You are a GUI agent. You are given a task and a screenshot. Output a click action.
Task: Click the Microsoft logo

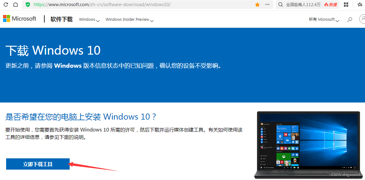tap(20, 19)
